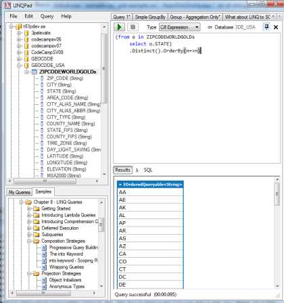Switch to Group - Aggregation Only tab
Image resolution: width=284 pixels, height=303 pixels.
(195, 17)
